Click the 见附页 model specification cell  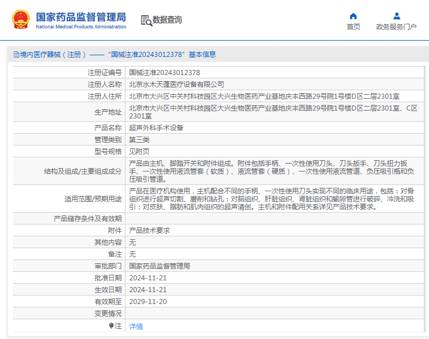pos(139,151)
